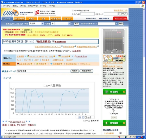Click the 他社比較追加 link
The width and height of the screenshot is (146, 139).
pyautogui.click(x=60, y=42)
